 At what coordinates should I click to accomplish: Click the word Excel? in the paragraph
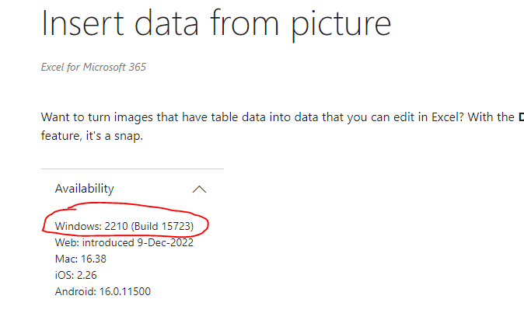448,117
